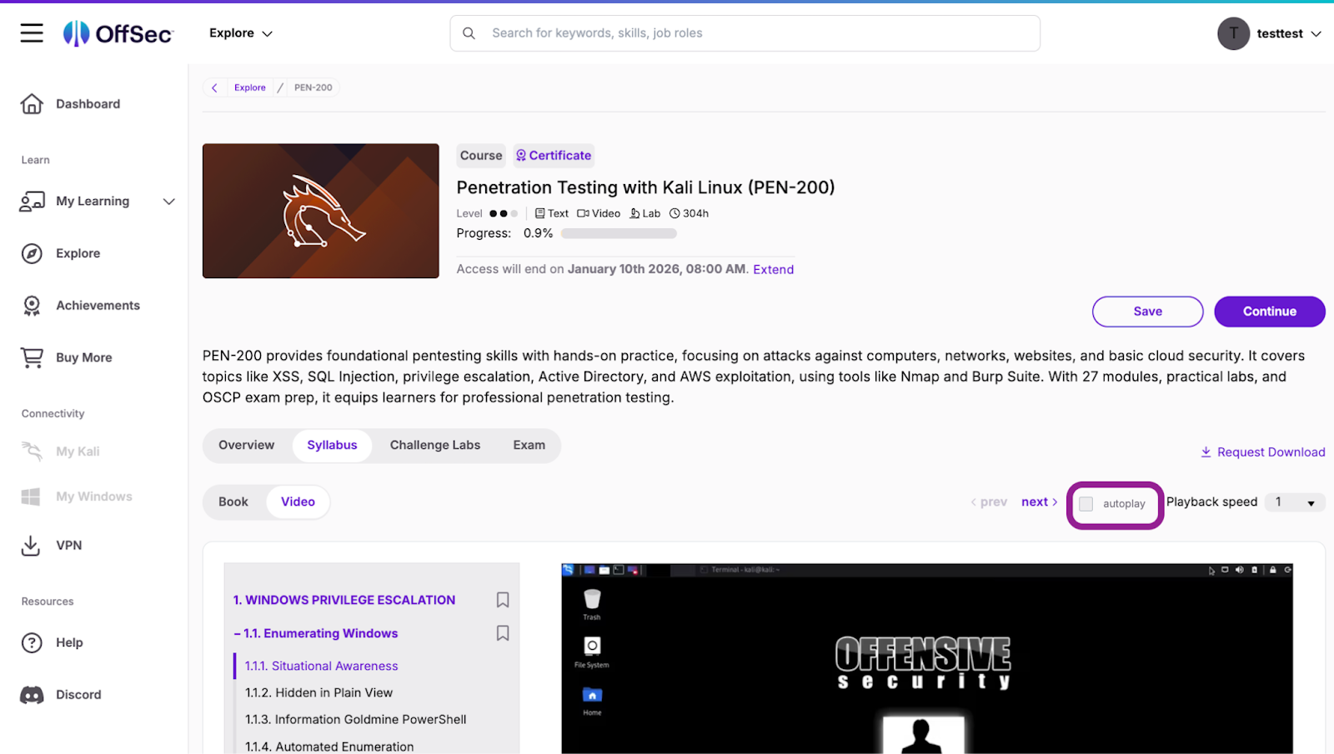Click the Course tag label
This screenshot has width=1334, height=754.
[x=481, y=156]
